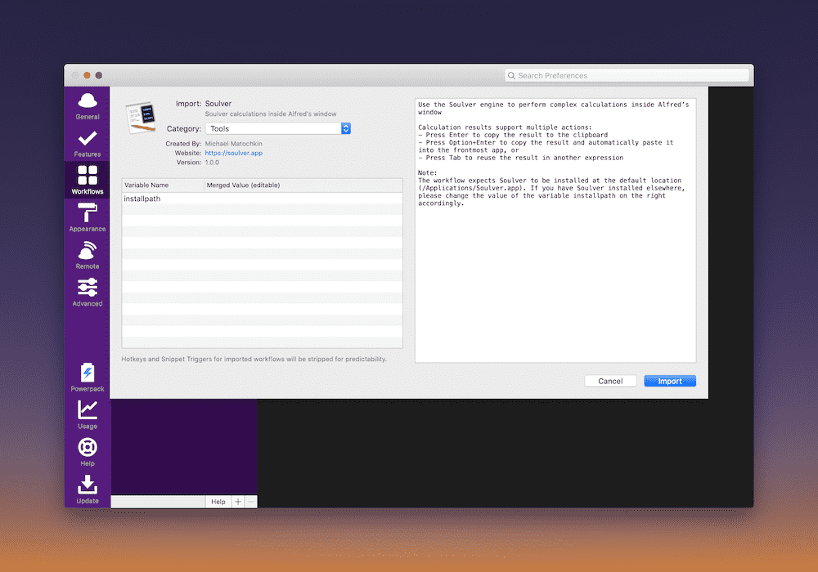Image resolution: width=818 pixels, height=572 pixels.
Task: Click the workflow subtitle about Alfred's window
Action: pos(271,114)
